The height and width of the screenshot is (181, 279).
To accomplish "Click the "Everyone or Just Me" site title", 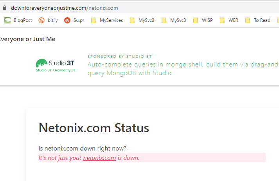I will coord(27,39).
